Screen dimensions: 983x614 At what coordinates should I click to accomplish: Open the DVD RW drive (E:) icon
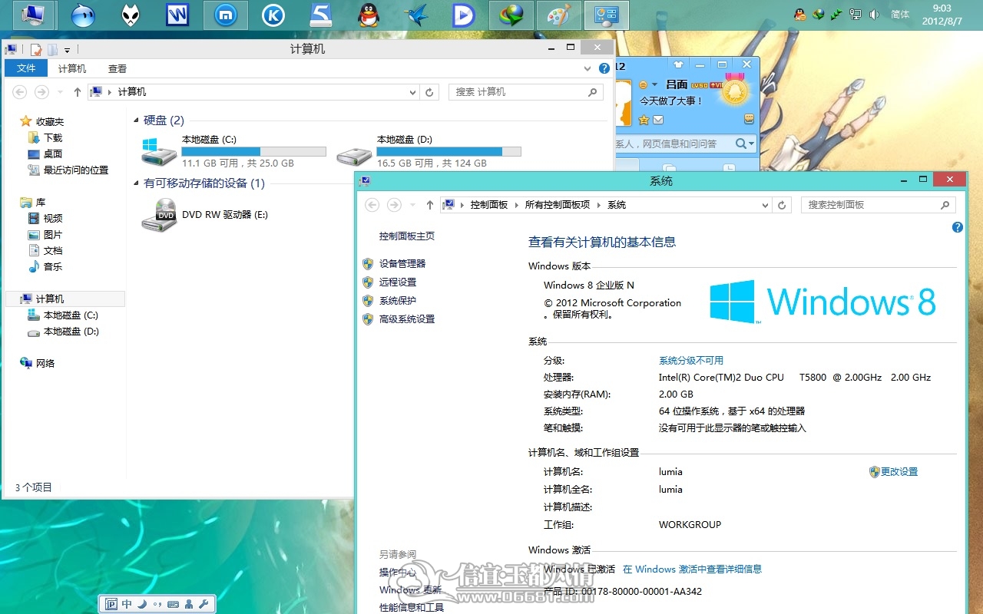[x=160, y=215]
